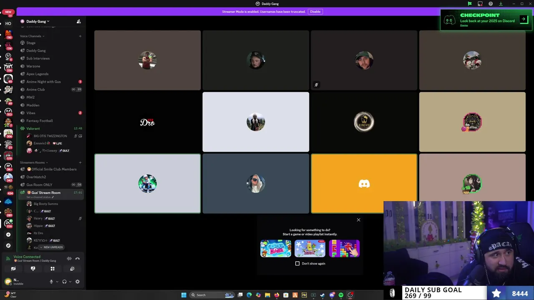Viewport: 534px width, 300px height.
Task: Open the recording inbox icon in title bar
Action: [x=480, y=4]
